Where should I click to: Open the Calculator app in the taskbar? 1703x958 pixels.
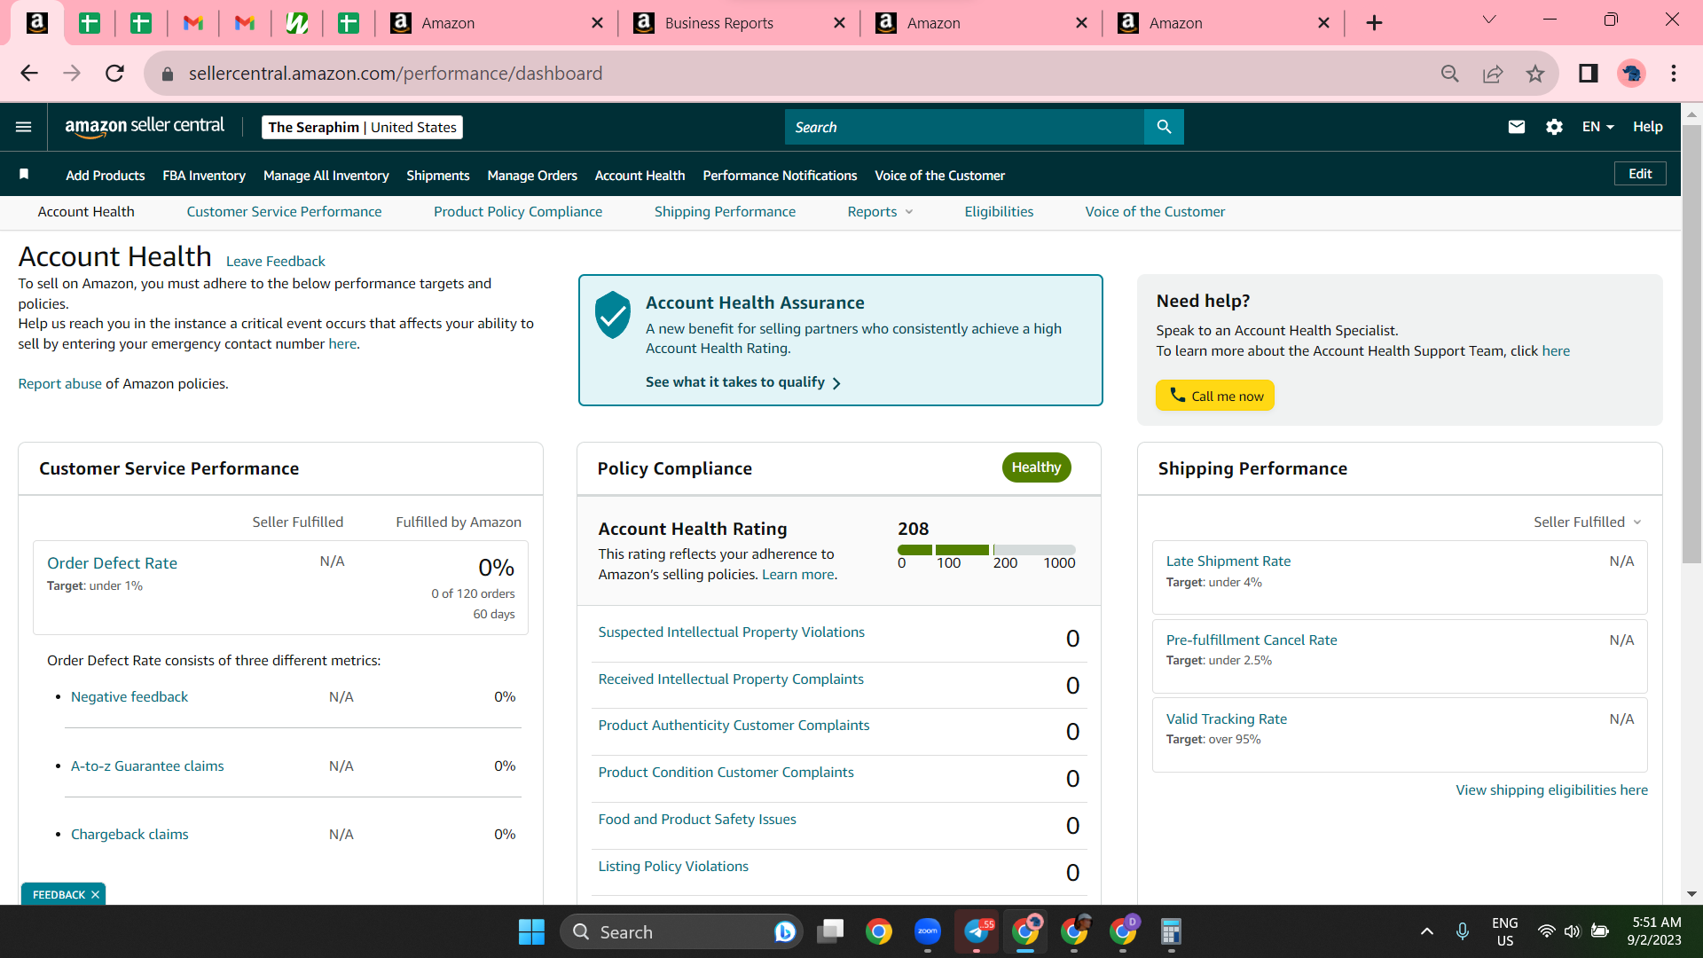(x=1171, y=931)
